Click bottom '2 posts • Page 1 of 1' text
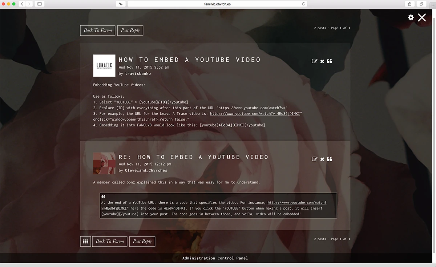The height and width of the screenshot is (267, 436). [332, 239]
